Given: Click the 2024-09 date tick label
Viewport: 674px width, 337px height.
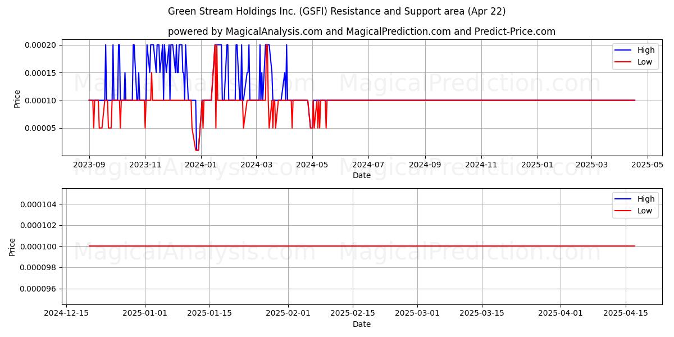Looking at the screenshot, I should pyautogui.click(x=425, y=165).
